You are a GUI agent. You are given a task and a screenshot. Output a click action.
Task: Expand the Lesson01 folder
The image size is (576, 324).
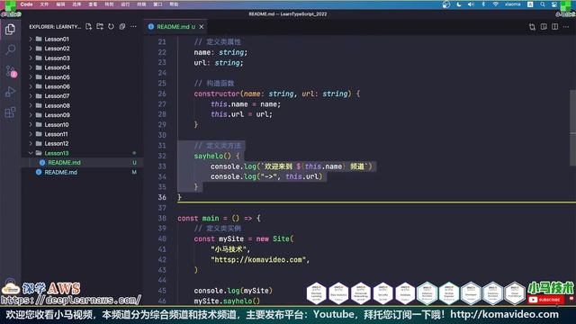click(x=31, y=39)
